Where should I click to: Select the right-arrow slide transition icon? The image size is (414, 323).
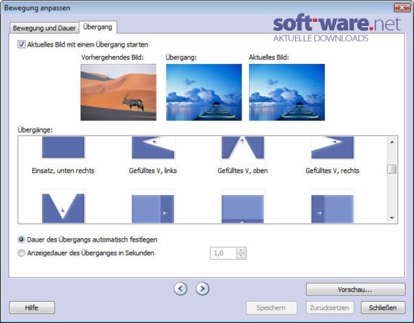[x=332, y=209]
